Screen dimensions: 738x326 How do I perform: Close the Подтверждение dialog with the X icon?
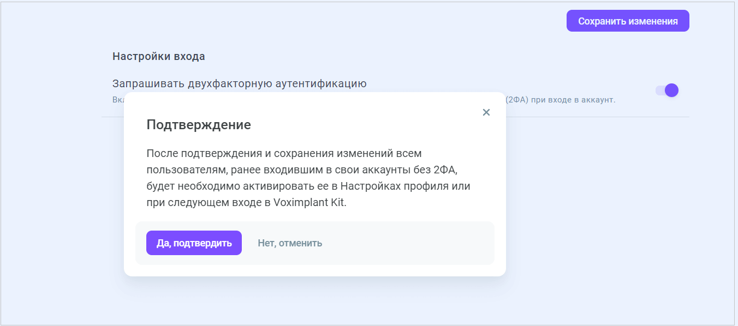tap(486, 112)
